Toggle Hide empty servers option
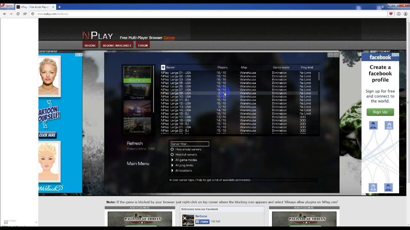The height and width of the screenshot is (230, 410). pyautogui.click(x=186, y=149)
